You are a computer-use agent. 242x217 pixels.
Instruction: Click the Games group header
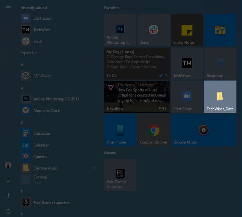pyautogui.click(x=110, y=152)
